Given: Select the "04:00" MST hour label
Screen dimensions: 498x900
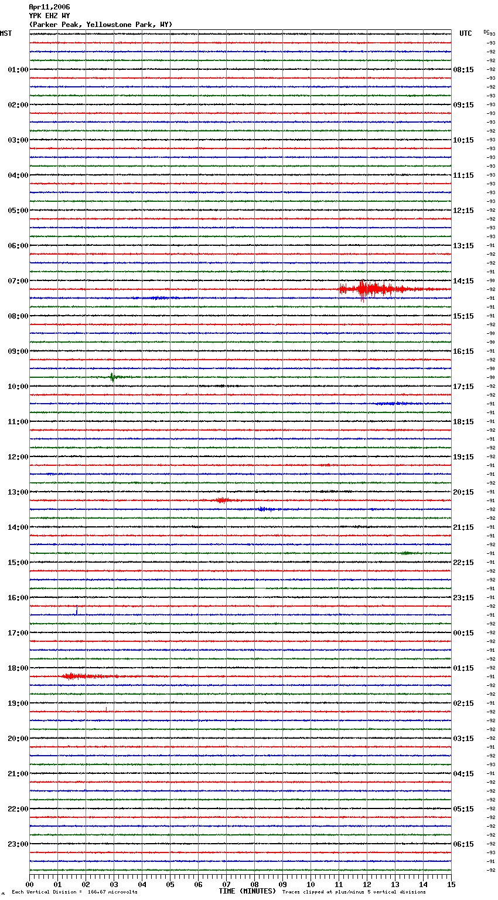Looking at the screenshot, I should (x=18, y=175).
